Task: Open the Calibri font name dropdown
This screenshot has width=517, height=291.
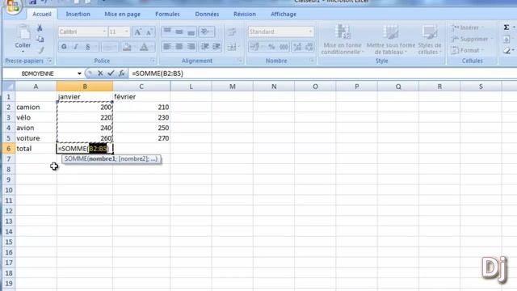Action: [104, 32]
